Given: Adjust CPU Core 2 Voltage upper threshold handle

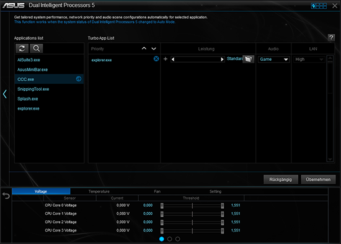Looking at the screenshot, I should pos(222,222).
